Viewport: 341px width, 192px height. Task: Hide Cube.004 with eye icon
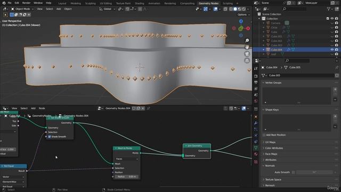point(332,50)
